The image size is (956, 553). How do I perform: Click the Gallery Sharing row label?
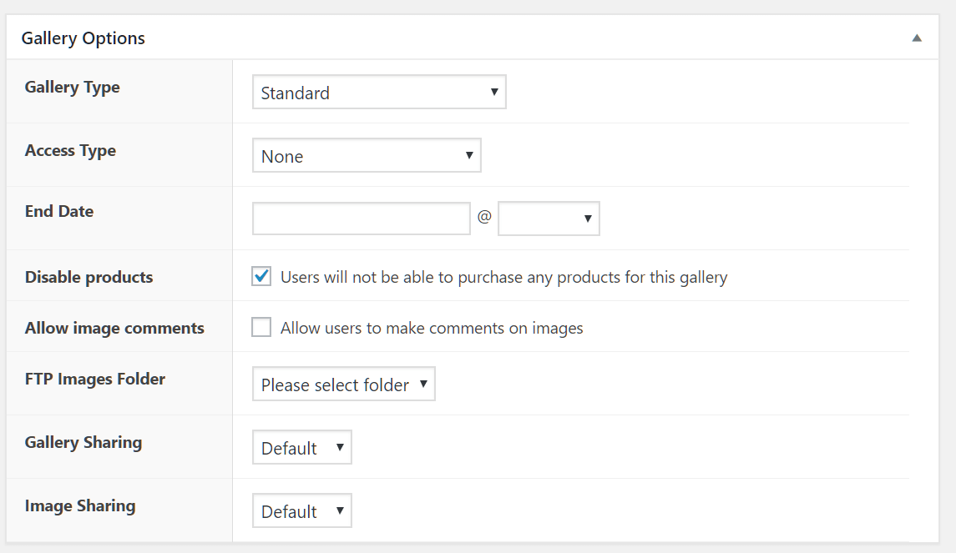coord(83,442)
